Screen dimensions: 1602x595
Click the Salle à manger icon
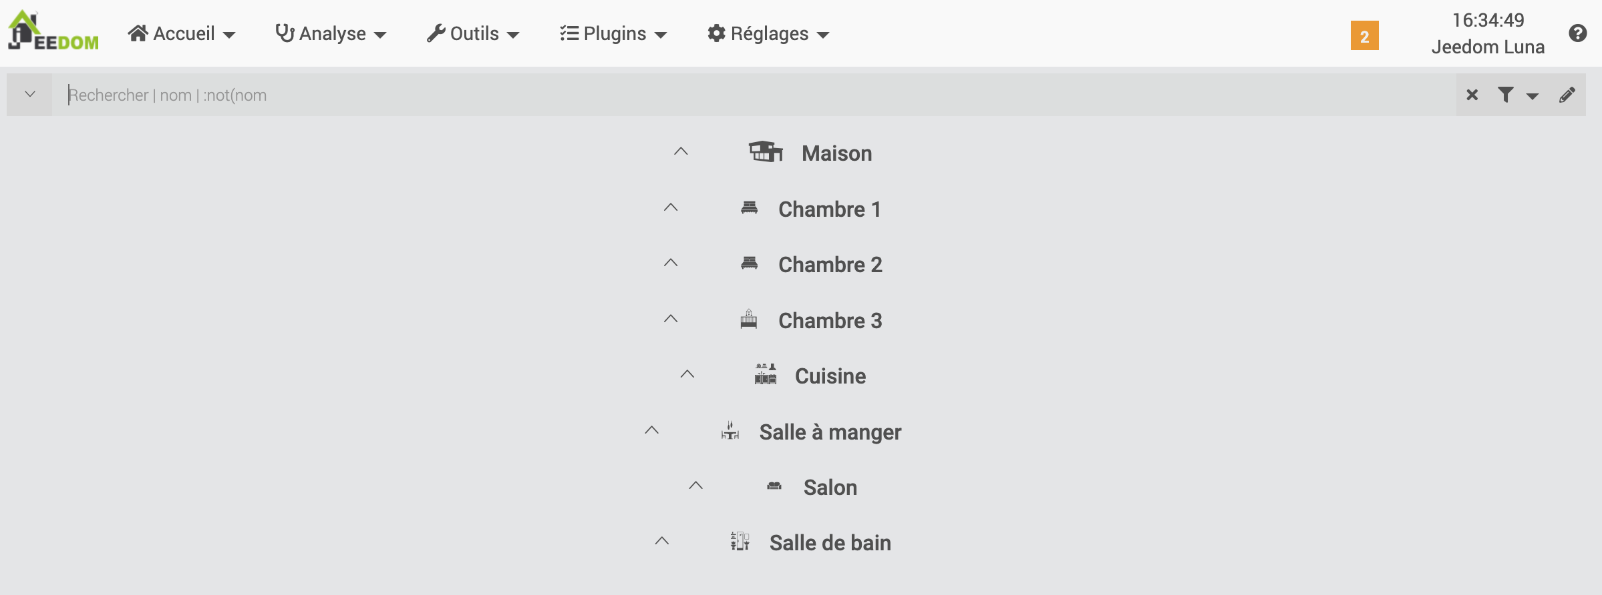[730, 431]
